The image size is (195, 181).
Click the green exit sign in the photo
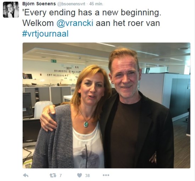(x=54, y=61)
